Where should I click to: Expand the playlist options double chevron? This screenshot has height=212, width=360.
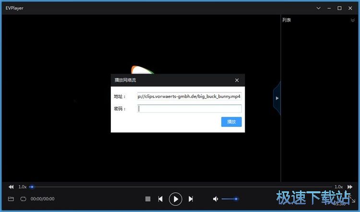(353, 20)
